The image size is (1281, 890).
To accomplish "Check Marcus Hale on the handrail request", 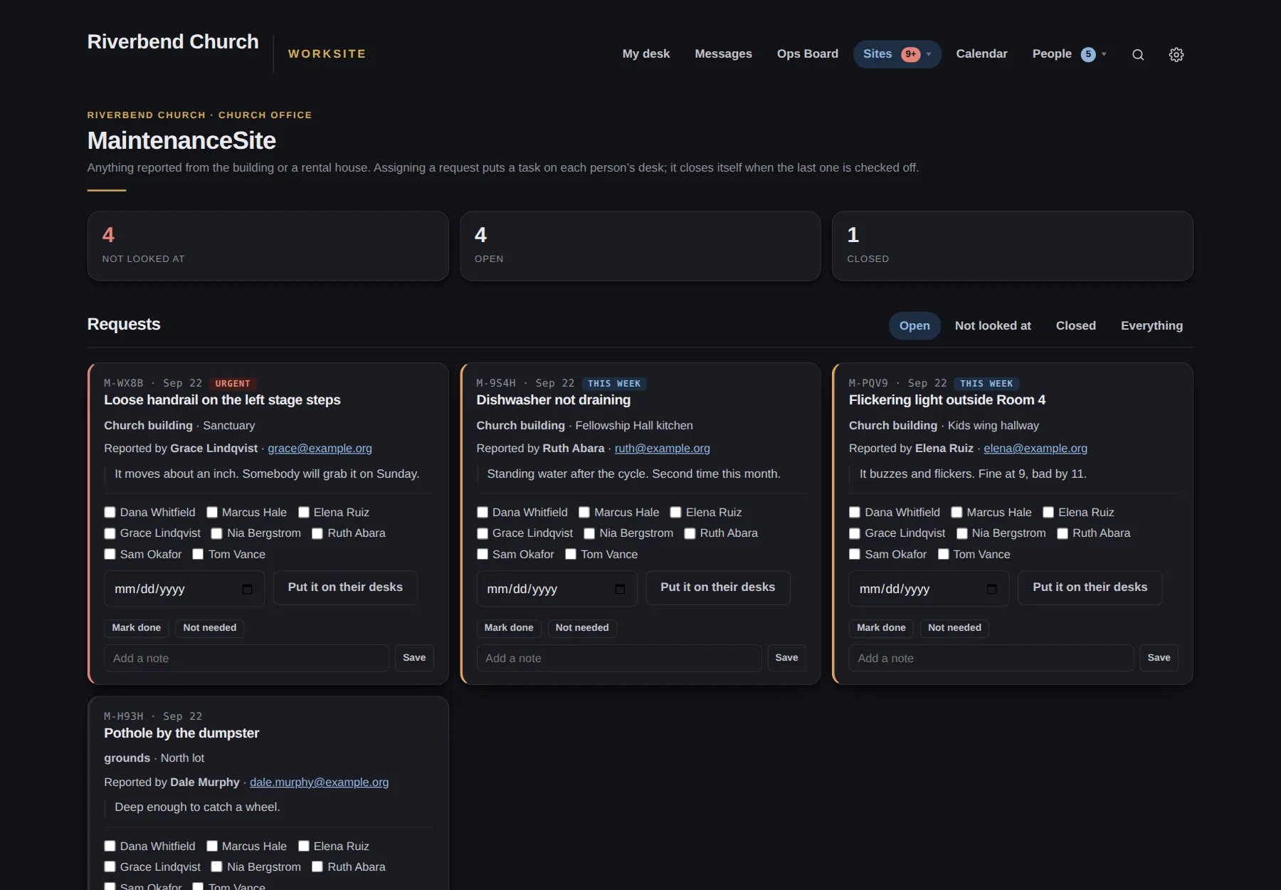I will [x=212, y=512].
